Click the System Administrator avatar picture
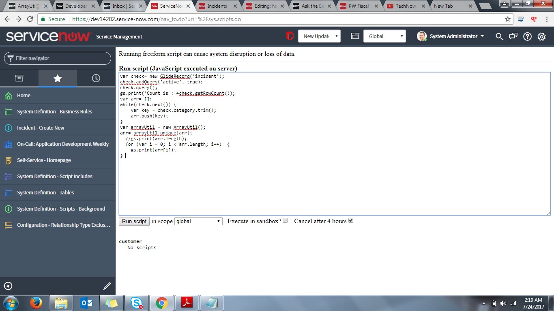The image size is (554, 311). coord(422,36)
